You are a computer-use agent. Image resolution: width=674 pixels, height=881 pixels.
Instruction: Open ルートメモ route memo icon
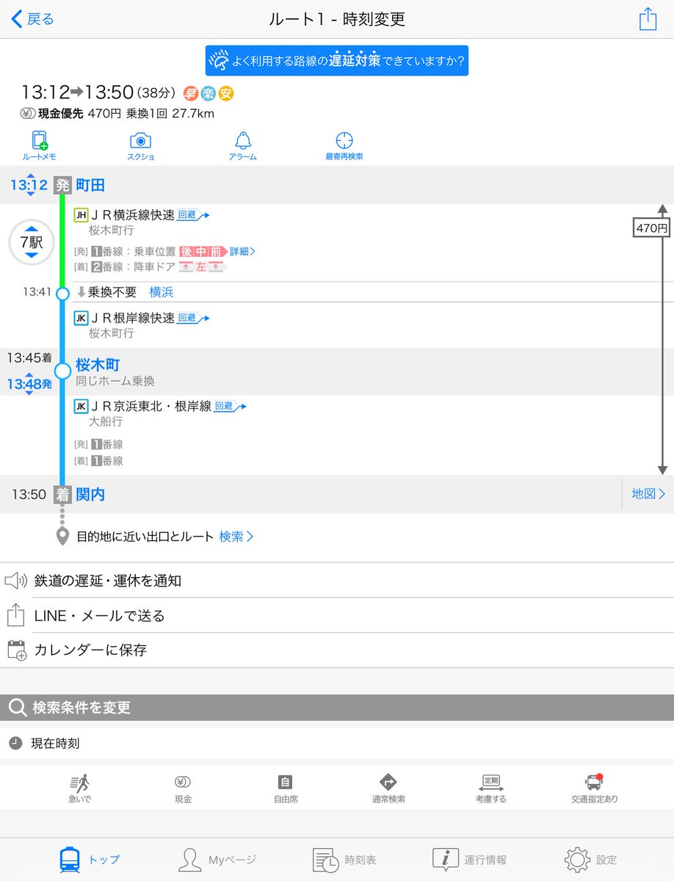click(x=40, y=145)
